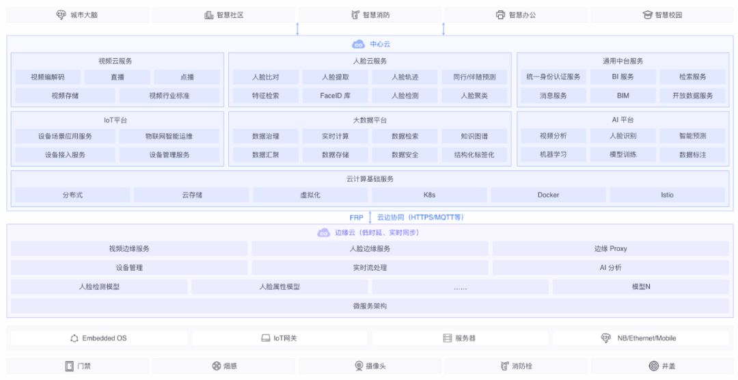
Task: Click the 结构化标签化 block
Action: click(474, 154)
